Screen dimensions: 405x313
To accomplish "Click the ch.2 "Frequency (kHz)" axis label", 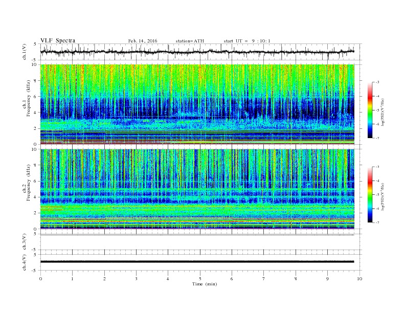I will [29, 183].
